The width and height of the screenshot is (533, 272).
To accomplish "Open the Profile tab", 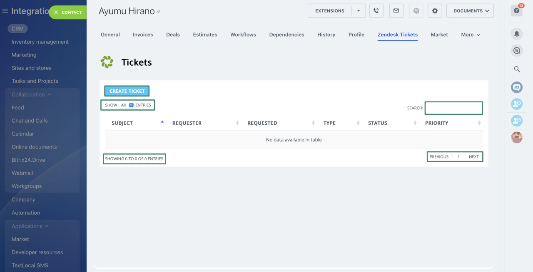I will [x=356, y=35].
